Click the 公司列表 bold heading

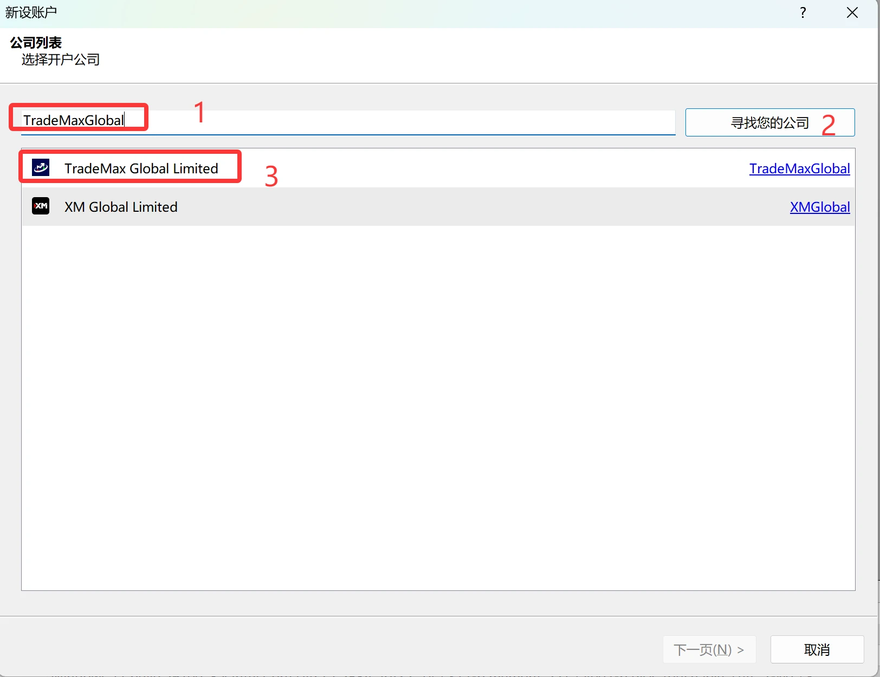pos(36,42)
